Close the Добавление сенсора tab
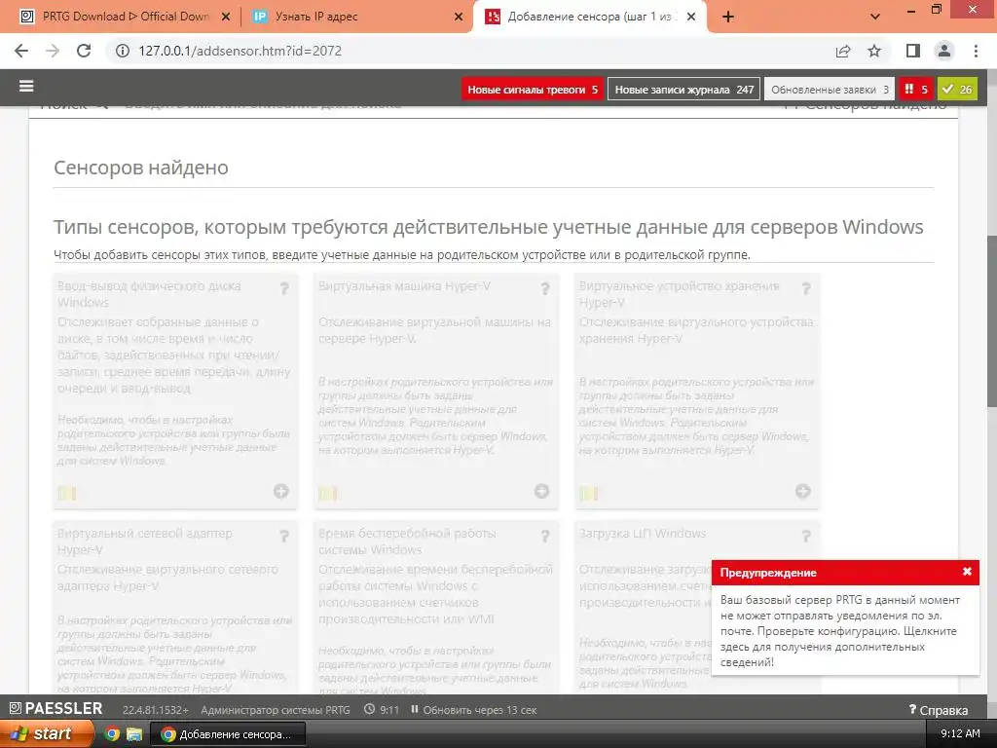This screenshot has height=748, width=997. (691, 18)
